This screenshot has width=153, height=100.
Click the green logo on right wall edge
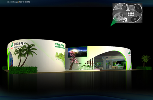point(129,53)
